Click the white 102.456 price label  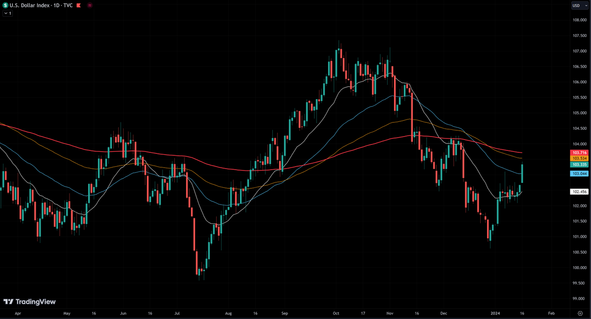click(x=579, y=191)
